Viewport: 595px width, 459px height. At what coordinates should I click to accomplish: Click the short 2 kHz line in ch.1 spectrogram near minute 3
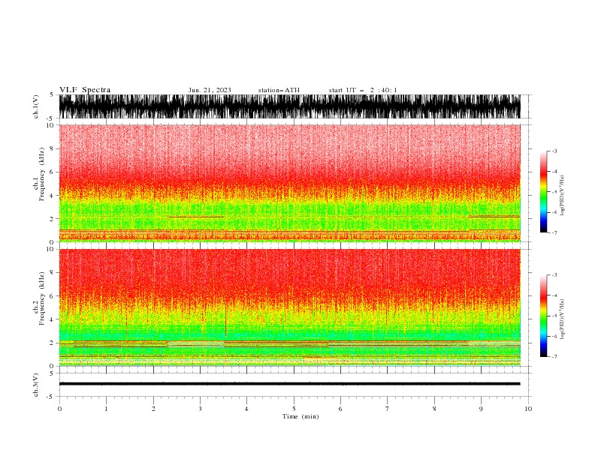pyautogui.click(x=196, y=217)
